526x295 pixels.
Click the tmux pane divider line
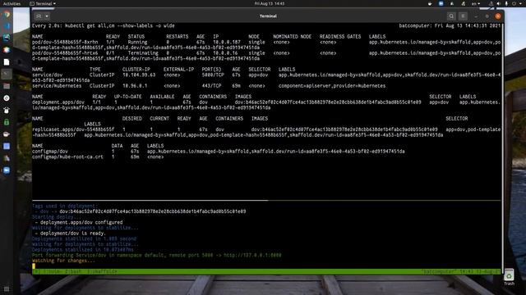pyautogui.click(x=266, y=200)
